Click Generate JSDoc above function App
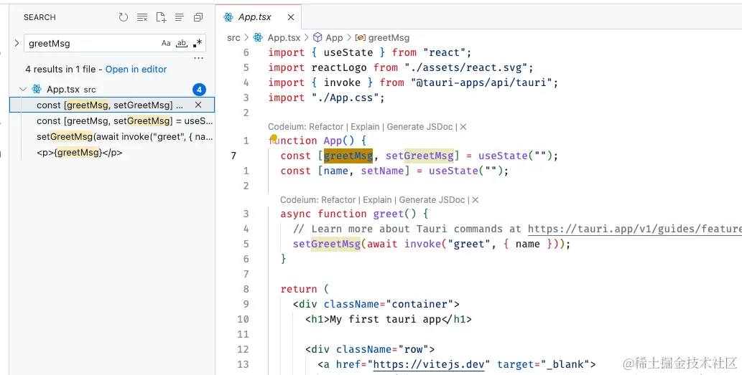 tap(419, 127)
